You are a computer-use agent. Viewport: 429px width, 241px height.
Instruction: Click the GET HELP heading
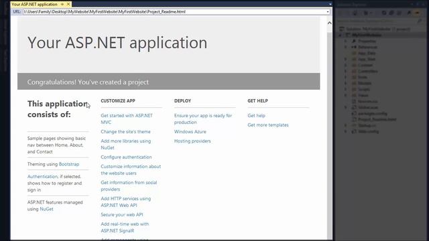257,101
